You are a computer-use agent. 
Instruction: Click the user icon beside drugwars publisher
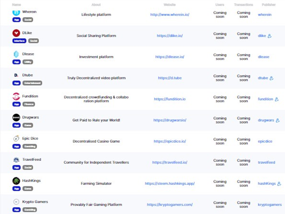[x=278, y=121]
